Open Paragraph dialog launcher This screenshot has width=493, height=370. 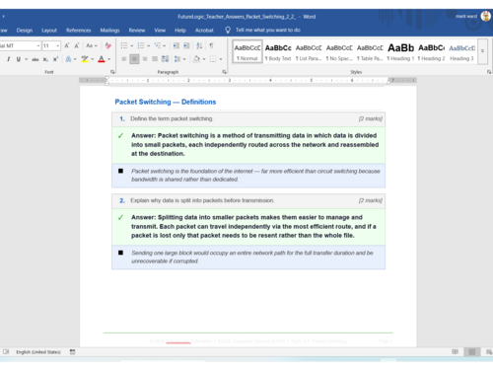pyautogui.click(x=225, y=72)
